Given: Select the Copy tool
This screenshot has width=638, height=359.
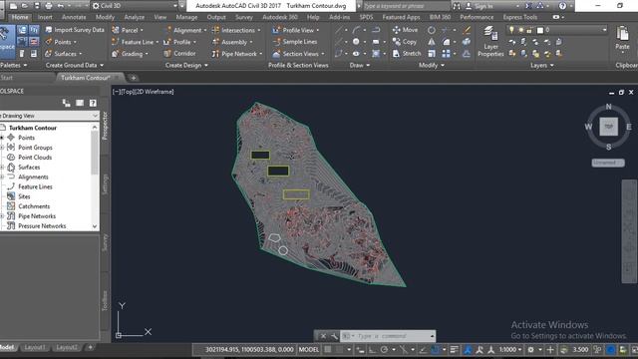Looking at the screenshot, I should click(x=405, y=42).
